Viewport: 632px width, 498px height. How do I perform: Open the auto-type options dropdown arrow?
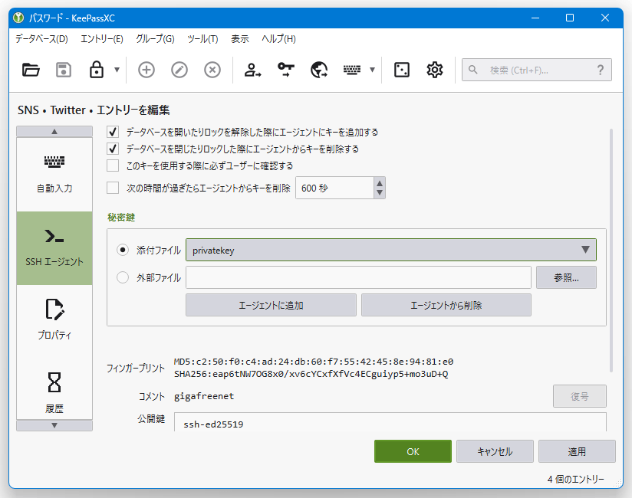point(373,70)
